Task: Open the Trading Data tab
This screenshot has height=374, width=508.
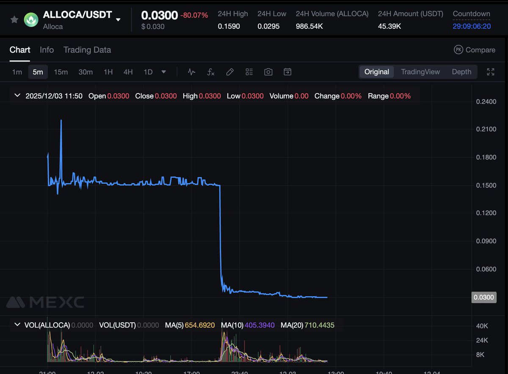Action: [87, 50]
